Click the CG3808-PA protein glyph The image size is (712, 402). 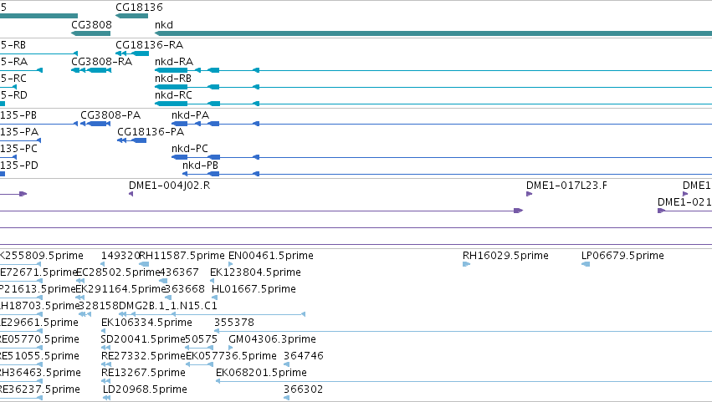pyautogui.click(x=95, y=124)
